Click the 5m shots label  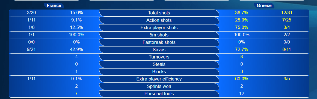(x=159, y=35)
